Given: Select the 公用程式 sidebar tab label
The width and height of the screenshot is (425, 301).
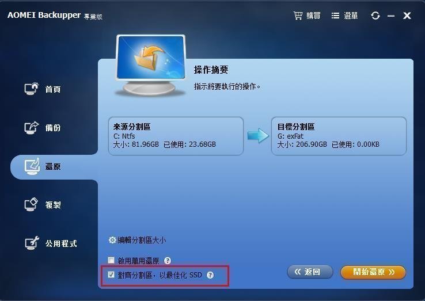Looking at the screenshot, I should (61, 243).
